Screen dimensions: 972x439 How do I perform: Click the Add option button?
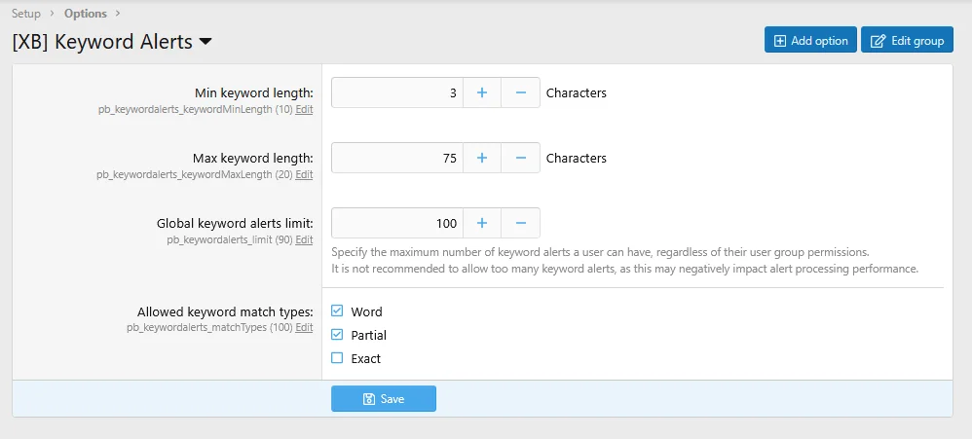coord(810,40)
